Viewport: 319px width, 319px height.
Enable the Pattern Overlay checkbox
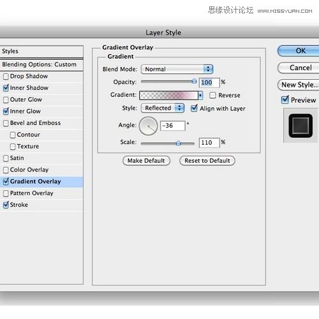pos(6,193)
